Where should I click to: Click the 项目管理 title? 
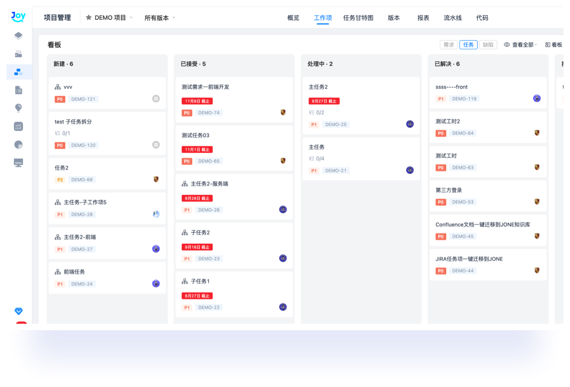(x=57, y=18)
